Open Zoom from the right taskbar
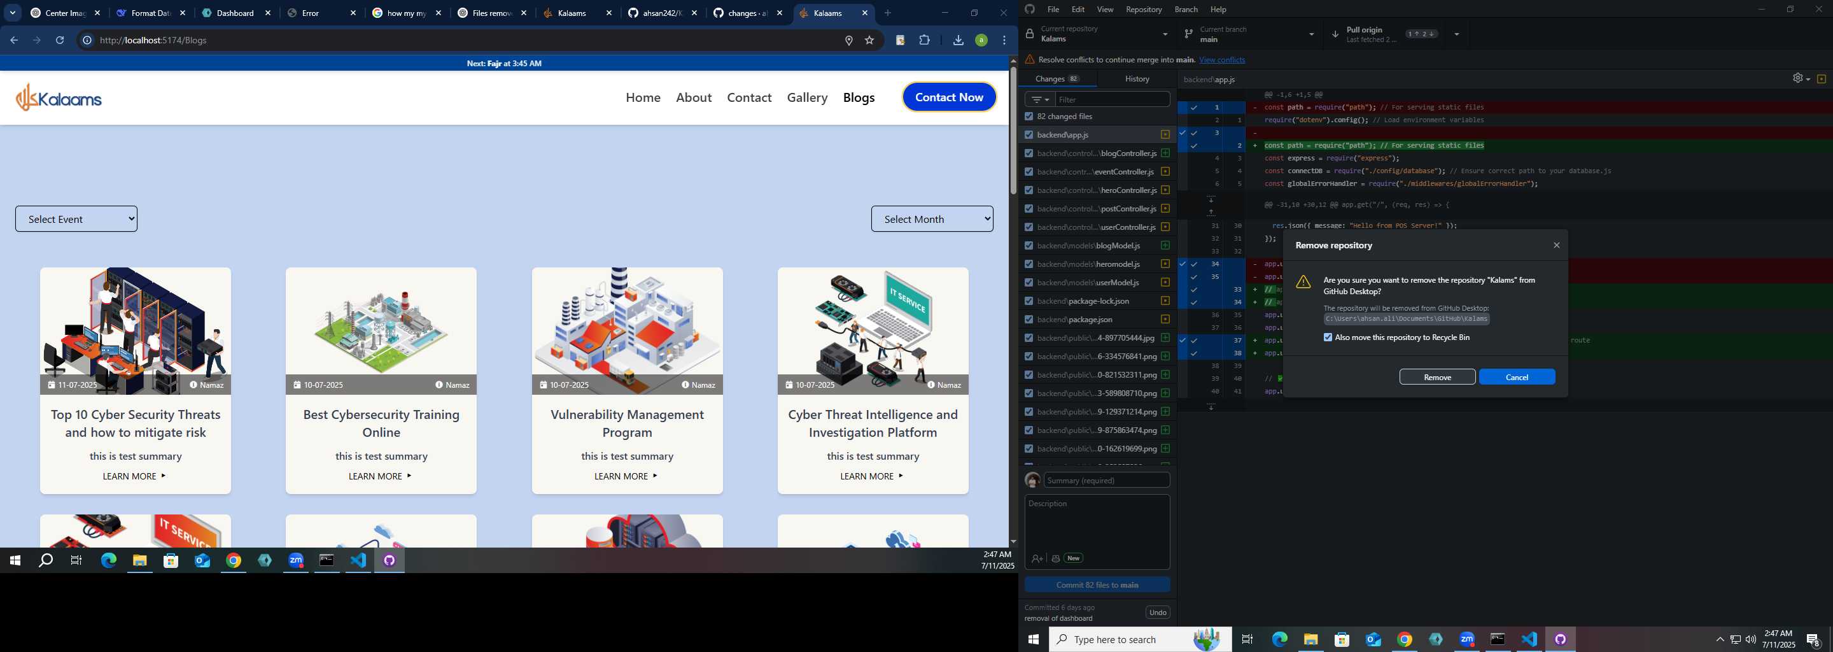Screen dimensions: 1833x652 pyautogui.click(x=1466, y=639)
